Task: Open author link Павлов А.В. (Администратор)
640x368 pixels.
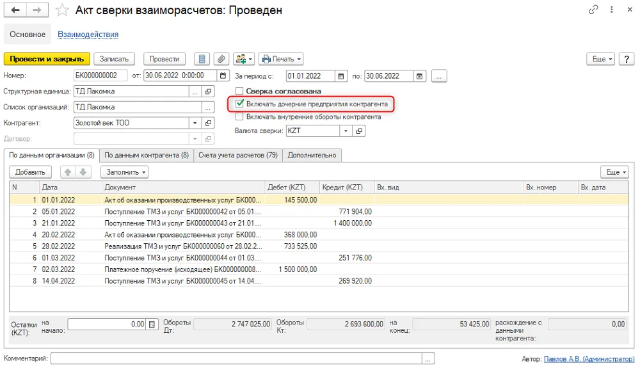Action: 589,359
